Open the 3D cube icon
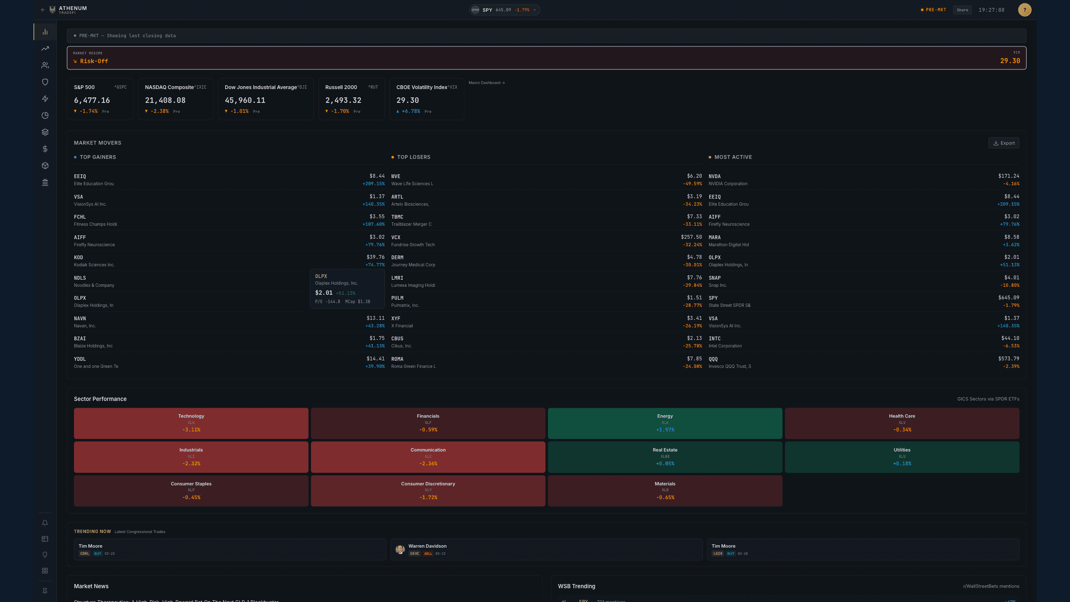1070x602 pixels. click(x=45, y=165)
